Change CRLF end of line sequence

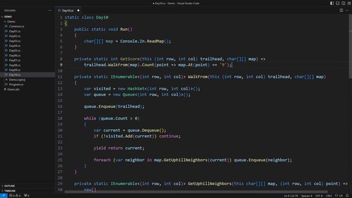click(329, 196)
